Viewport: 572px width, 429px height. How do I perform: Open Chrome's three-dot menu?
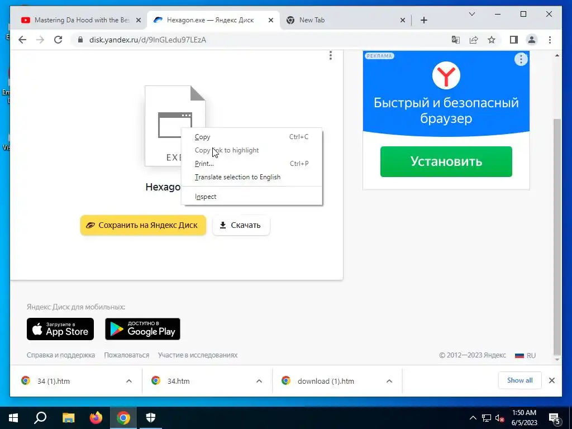[x=550, y=40]
